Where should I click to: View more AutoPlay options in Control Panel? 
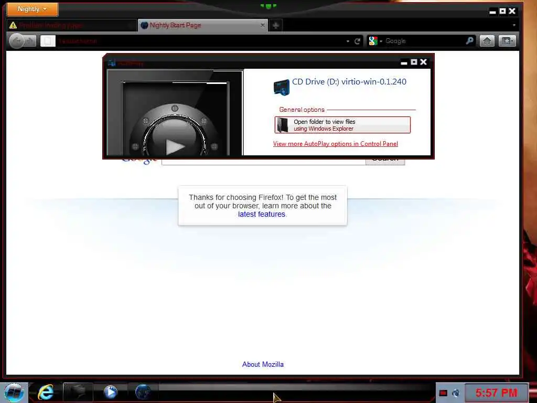coord(335,144)
